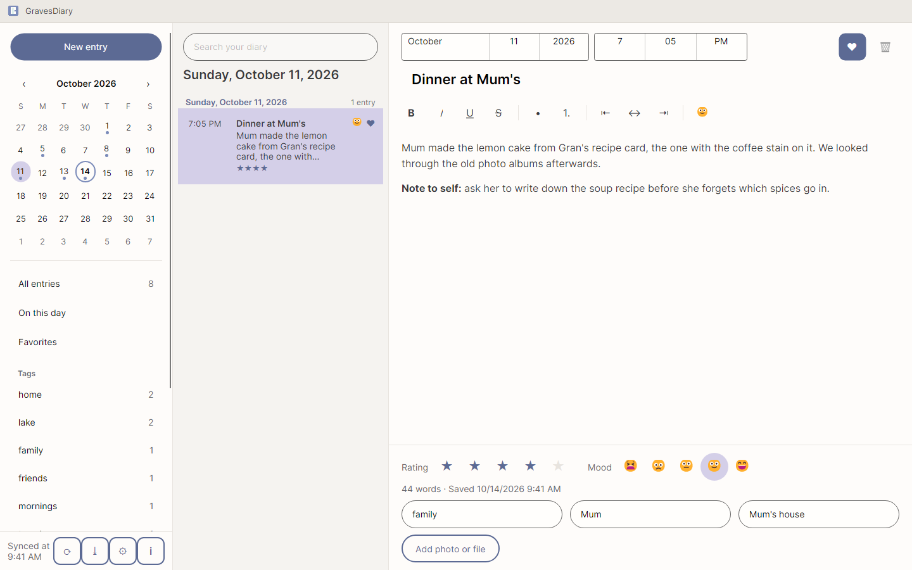Click the sidebar vertical scrollbar
Viewport: 912px width, 570px height.
tap(170, 211)
